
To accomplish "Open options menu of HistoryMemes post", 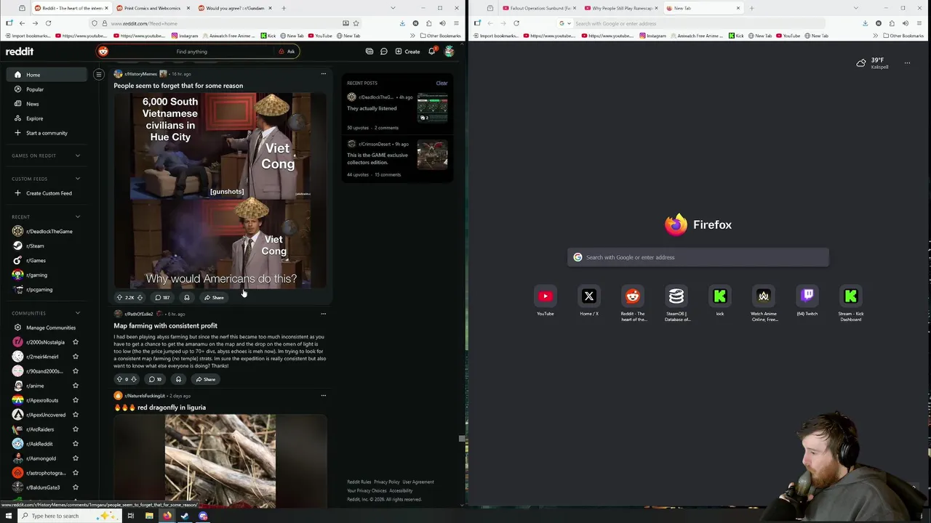I will (x=324, y=73).
